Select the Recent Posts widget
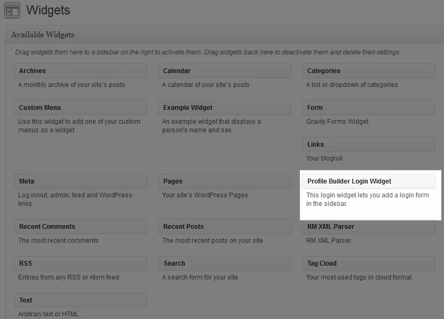444x319 pixels. click(x=224, y=227)
